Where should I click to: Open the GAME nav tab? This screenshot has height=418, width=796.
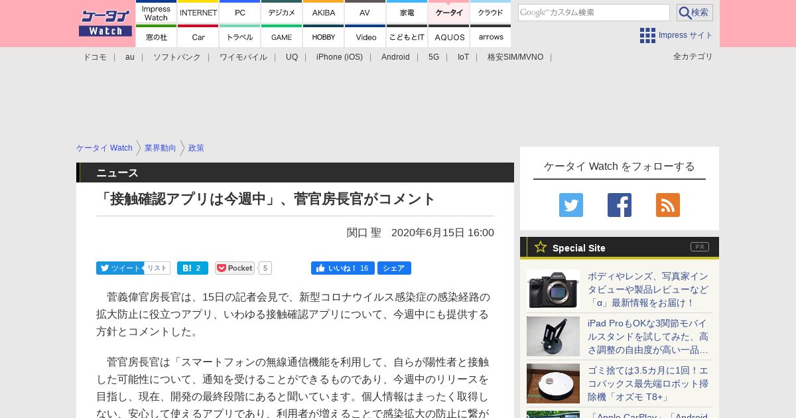[282, 36]
